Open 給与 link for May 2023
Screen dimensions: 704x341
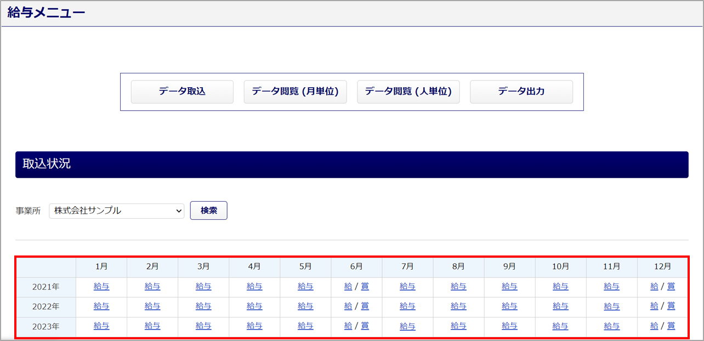[305, 326]
